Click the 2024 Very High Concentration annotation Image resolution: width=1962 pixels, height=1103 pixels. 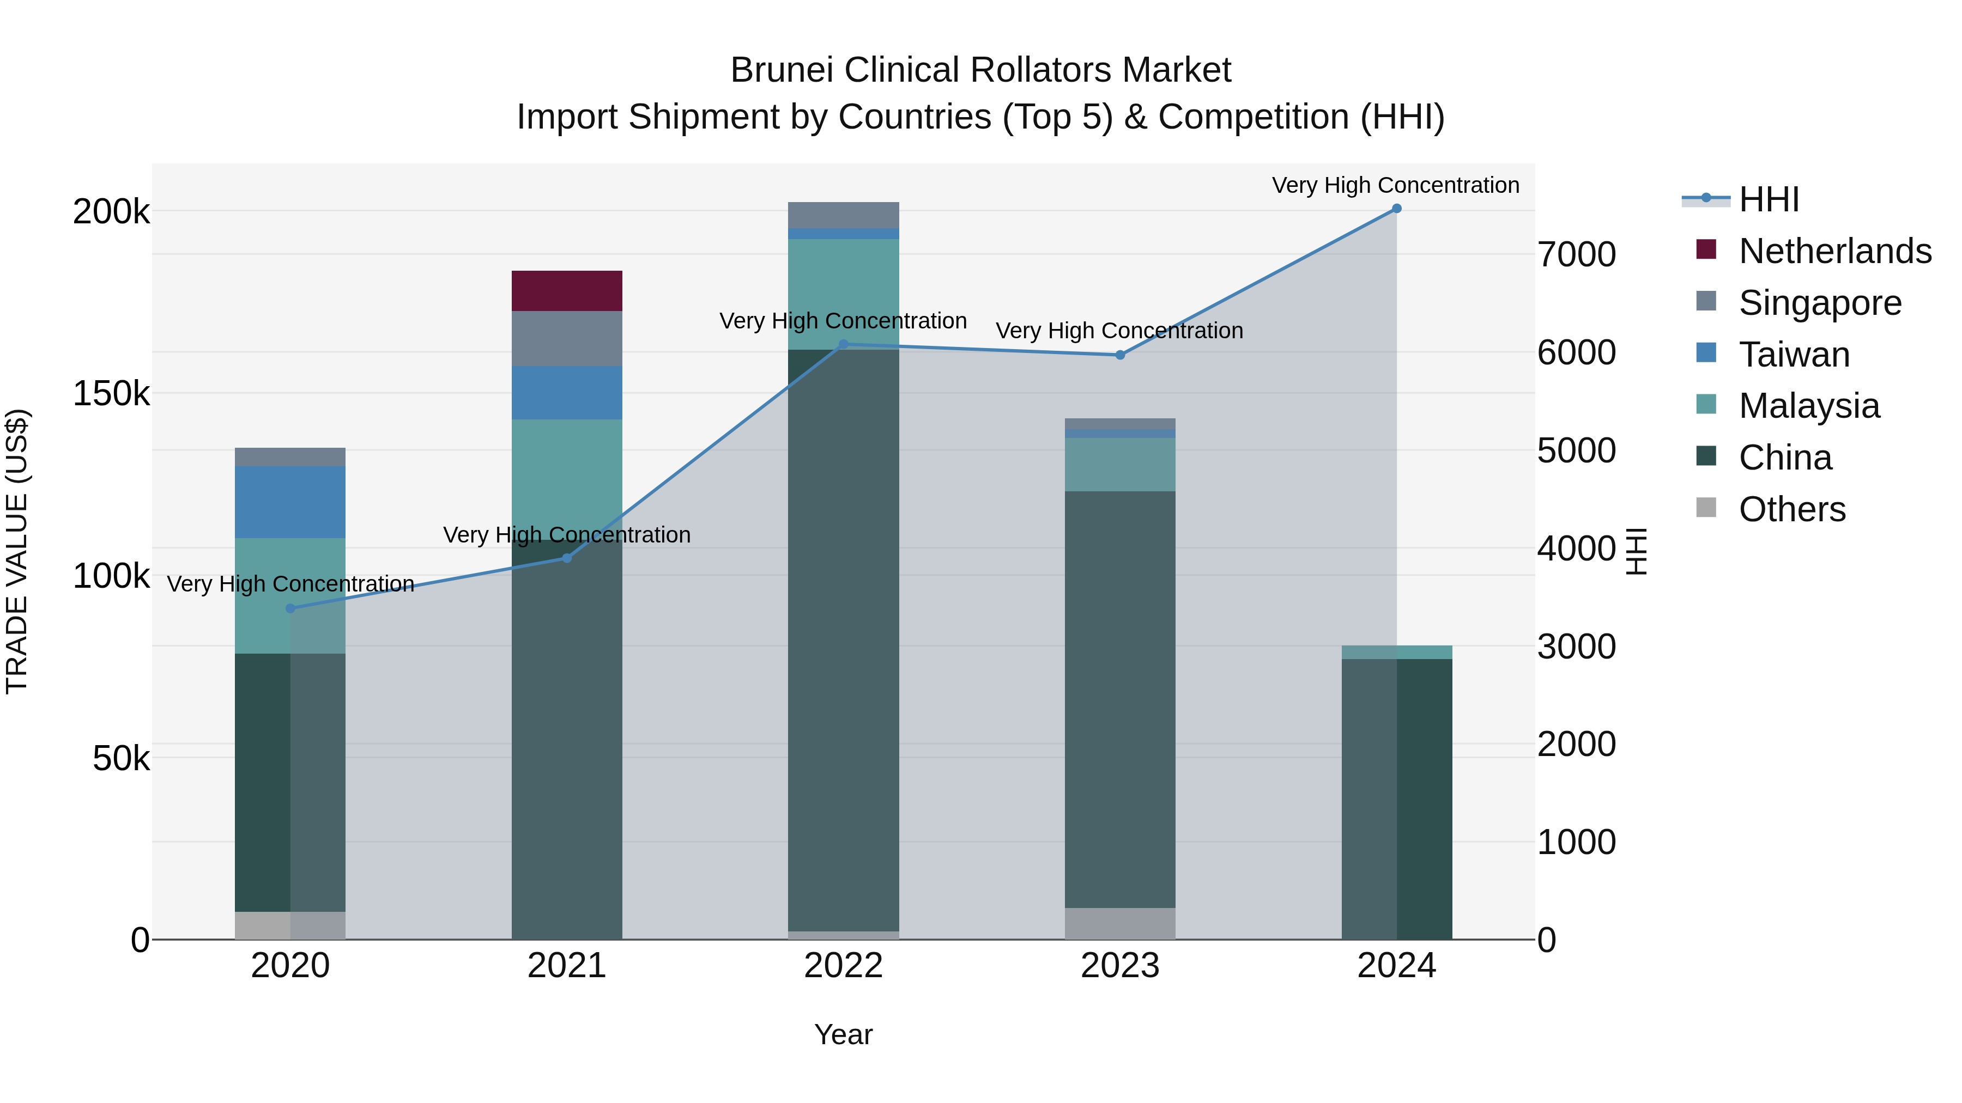(1395, 185)
